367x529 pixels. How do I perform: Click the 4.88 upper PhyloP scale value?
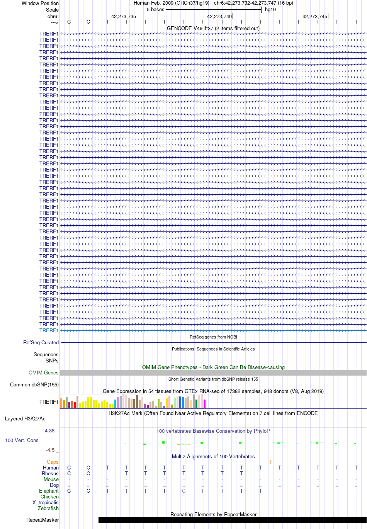point(50,430)
